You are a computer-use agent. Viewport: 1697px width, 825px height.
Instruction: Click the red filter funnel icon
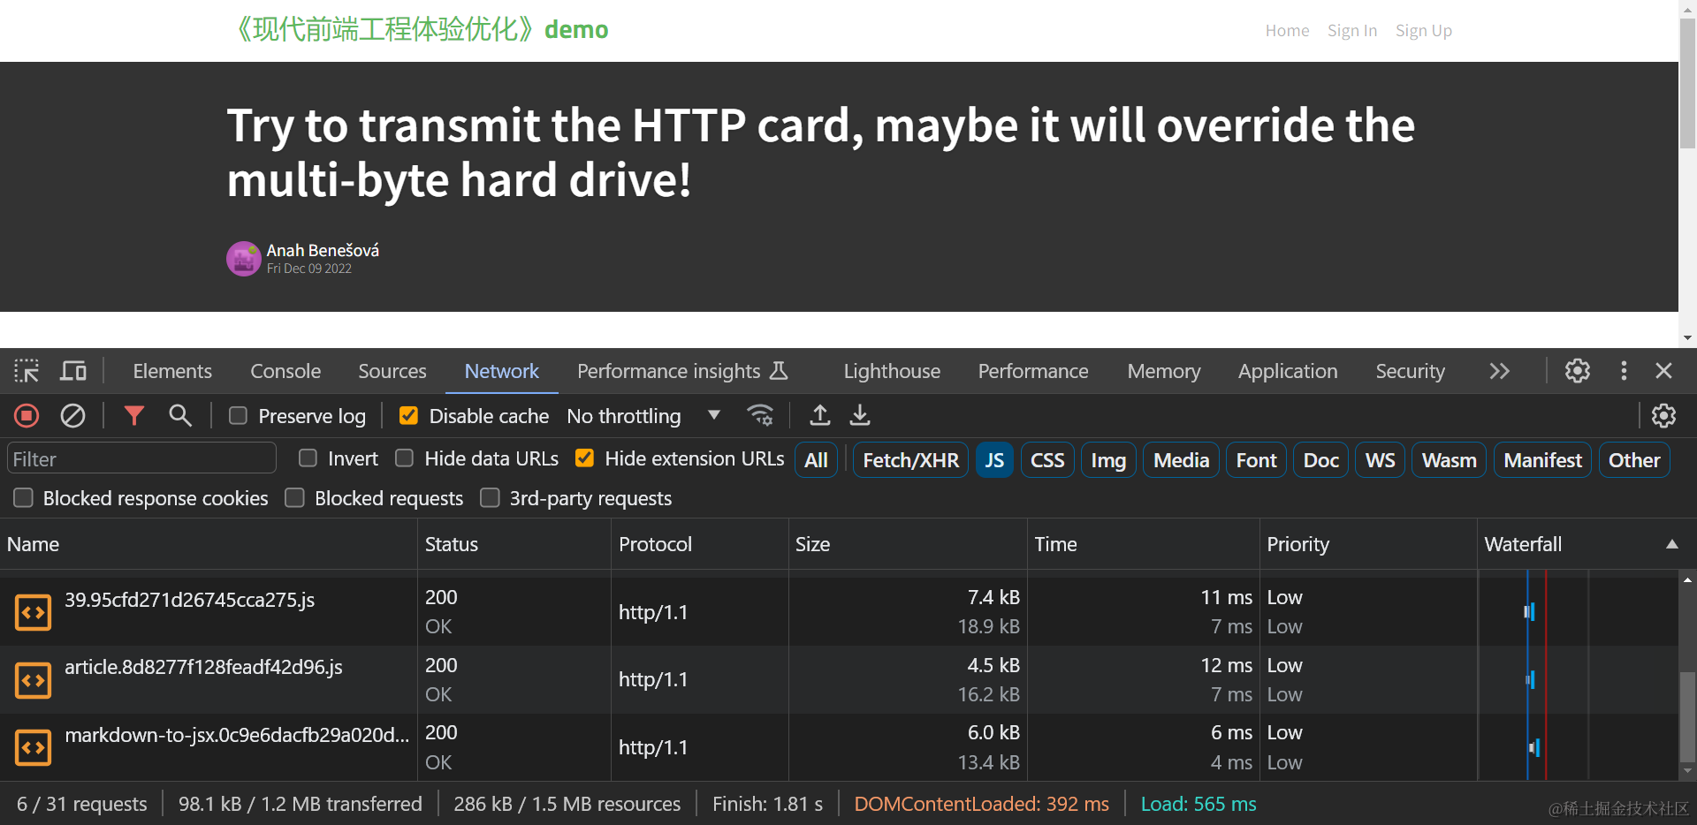pyautogui.click(x=133, y=415)
